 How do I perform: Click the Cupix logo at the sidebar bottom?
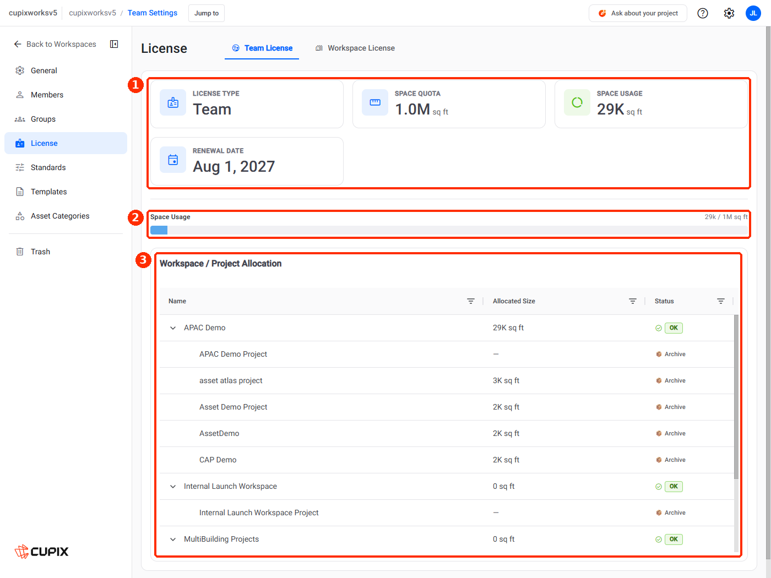(x=41, y=552)
